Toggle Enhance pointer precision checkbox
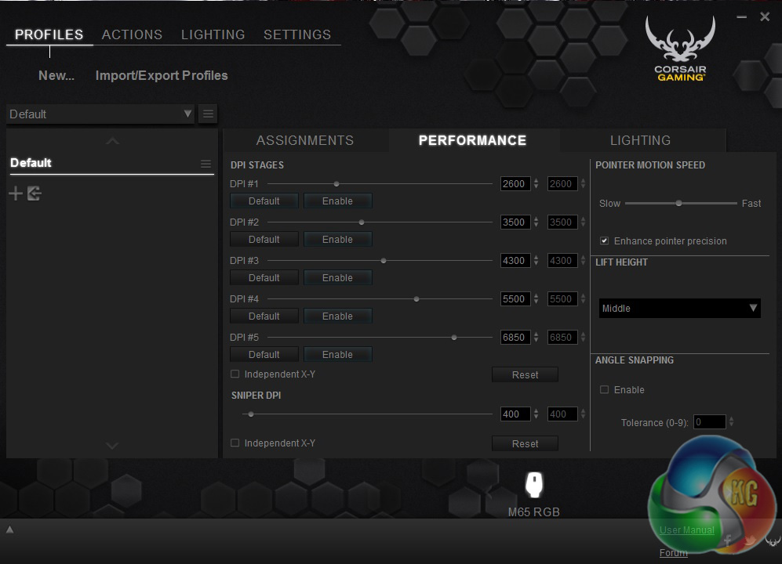782x564 pixels. [605, 241]
